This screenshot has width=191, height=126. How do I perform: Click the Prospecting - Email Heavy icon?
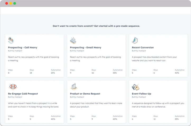73,41
